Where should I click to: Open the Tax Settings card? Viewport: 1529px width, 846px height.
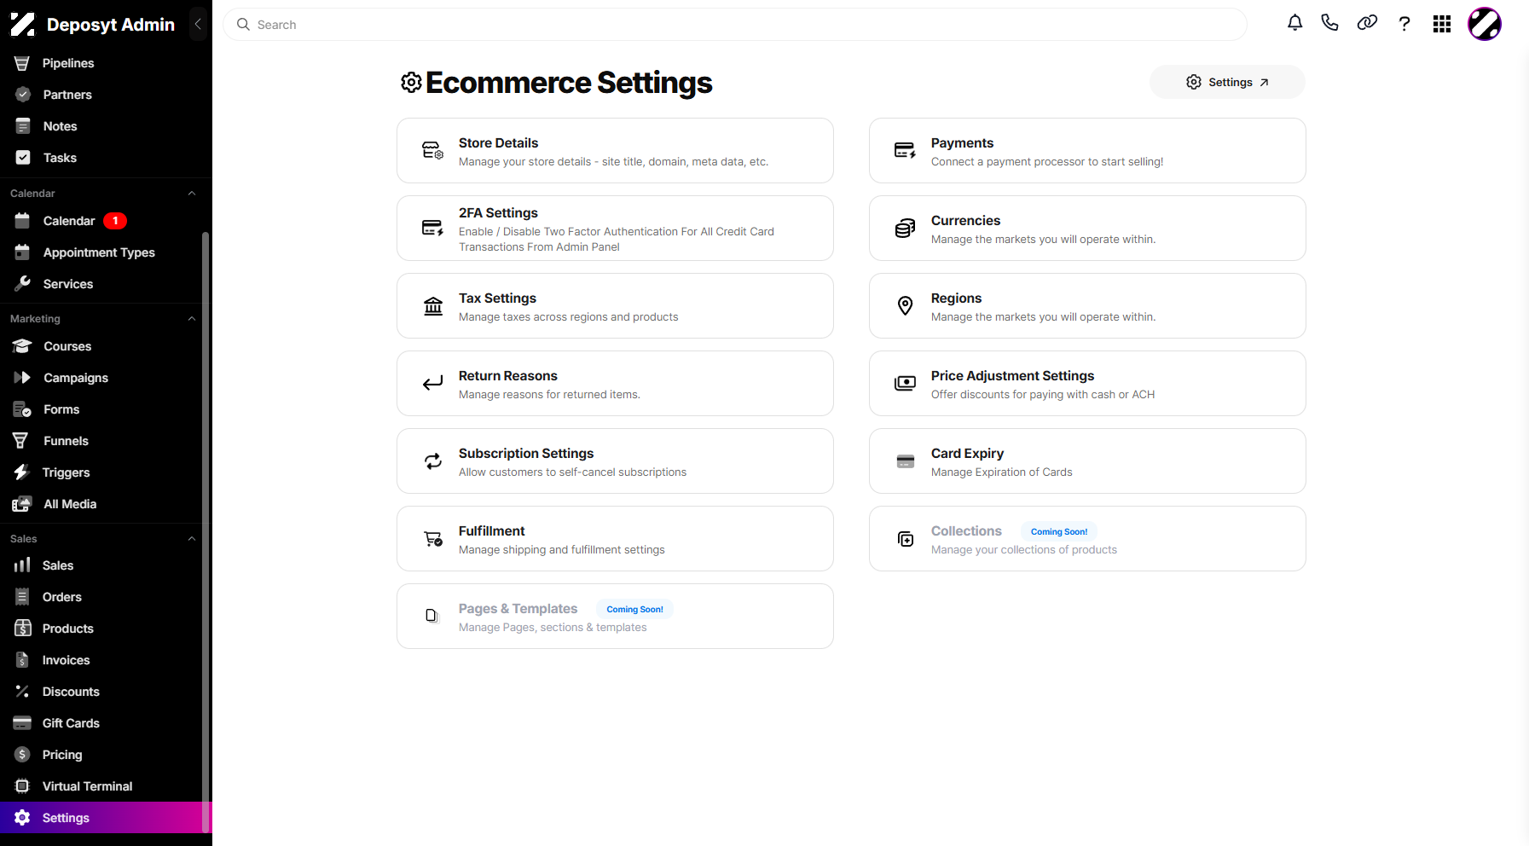[615, 306]
